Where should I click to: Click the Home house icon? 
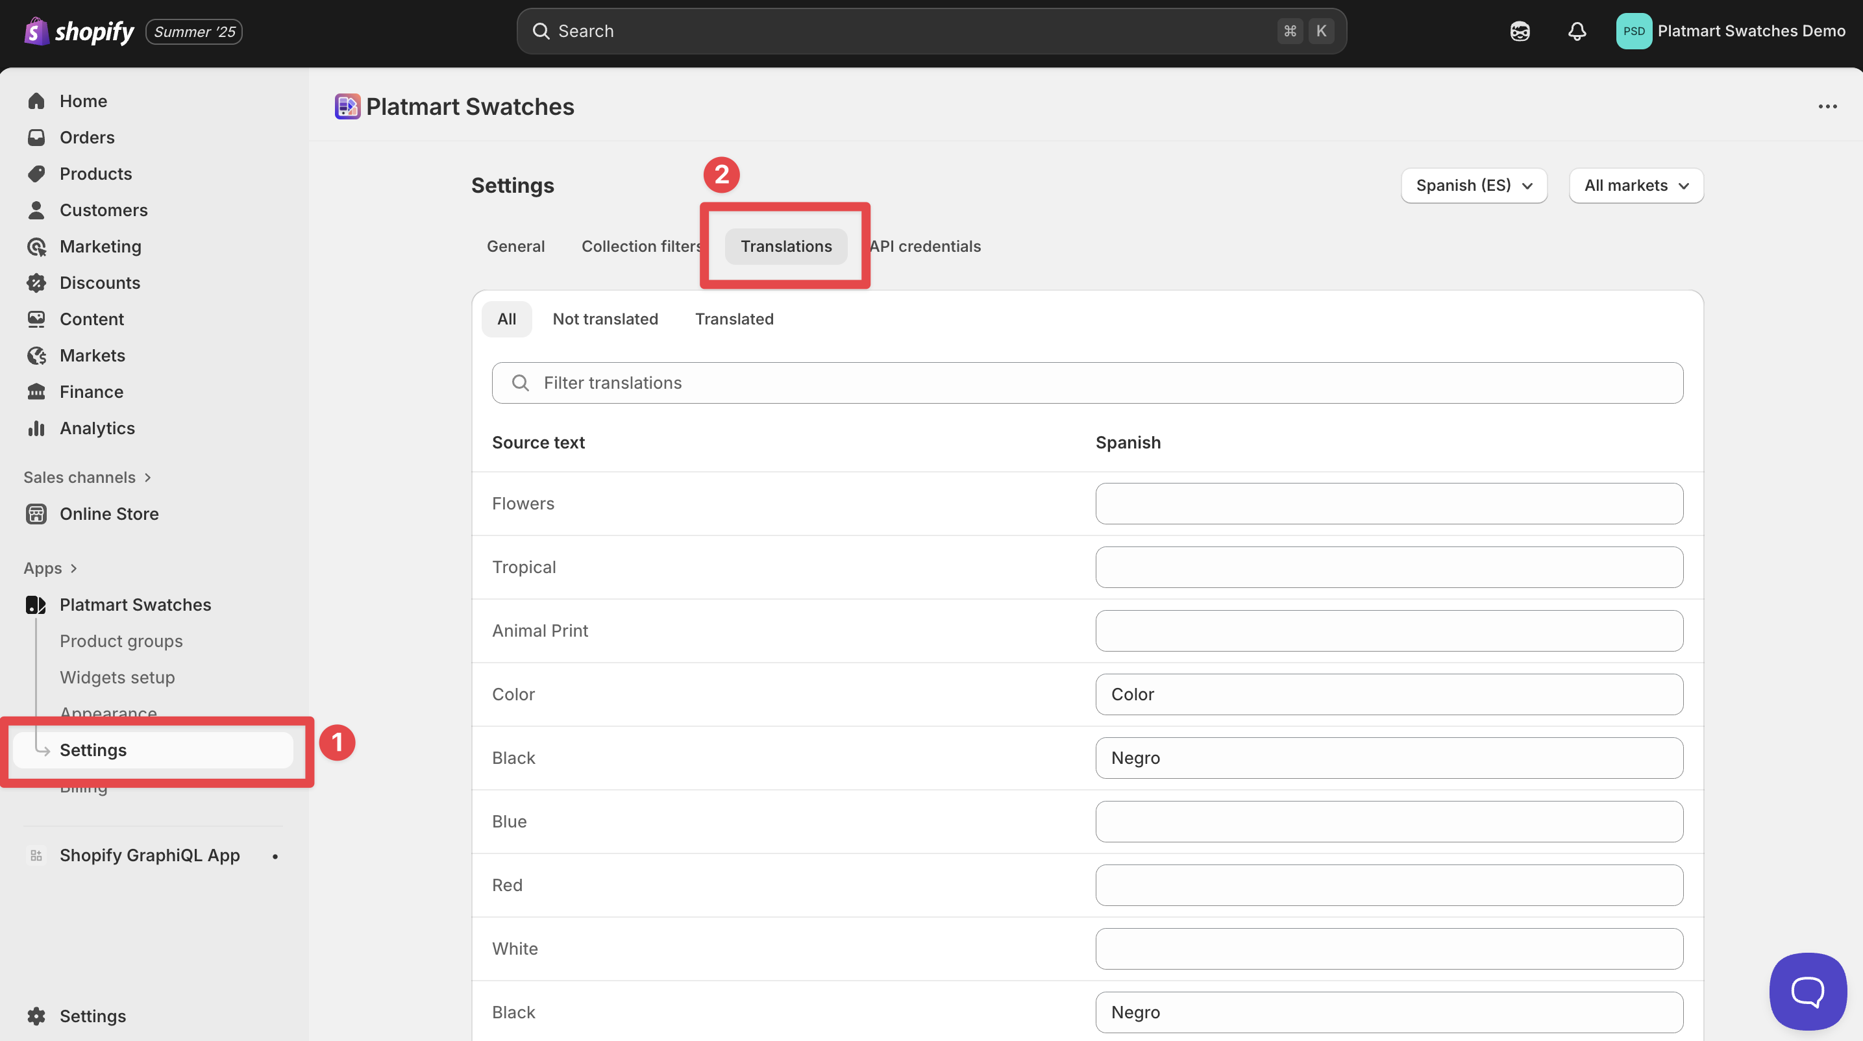[36, 101]
